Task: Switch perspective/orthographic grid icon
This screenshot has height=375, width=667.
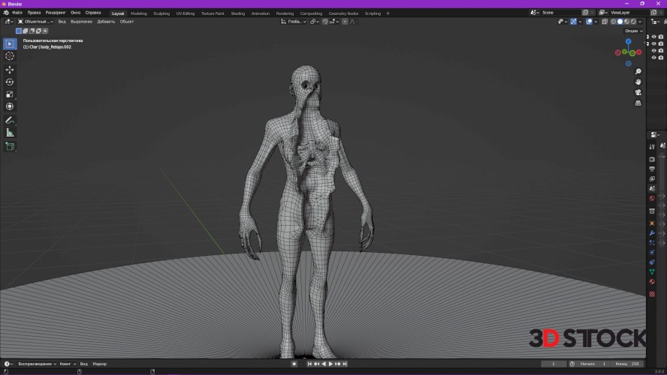Action: tap(638, 103)
